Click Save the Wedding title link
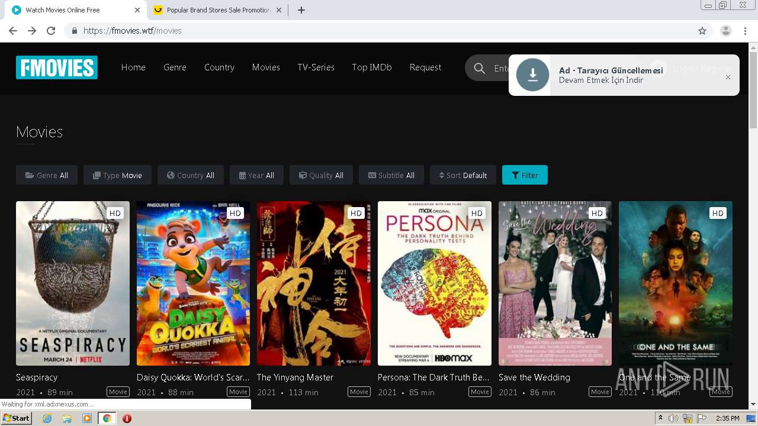Image resolution: width=758 pixels, height=426 pixels. [x=534, y=377]
